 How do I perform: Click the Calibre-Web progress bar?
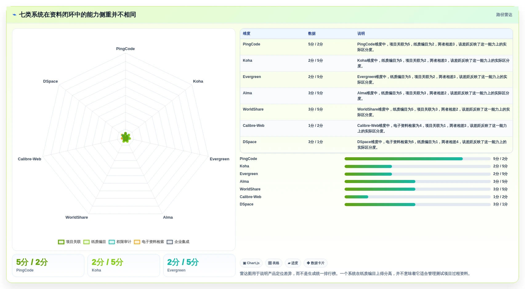pos(418,197)
